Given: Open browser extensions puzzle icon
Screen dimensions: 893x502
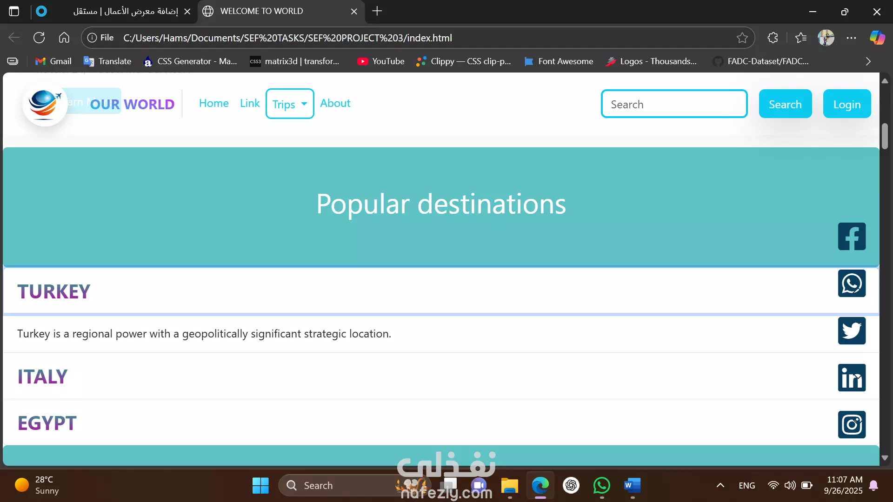Looking at the screenshot, I should (x=773, y=38).
